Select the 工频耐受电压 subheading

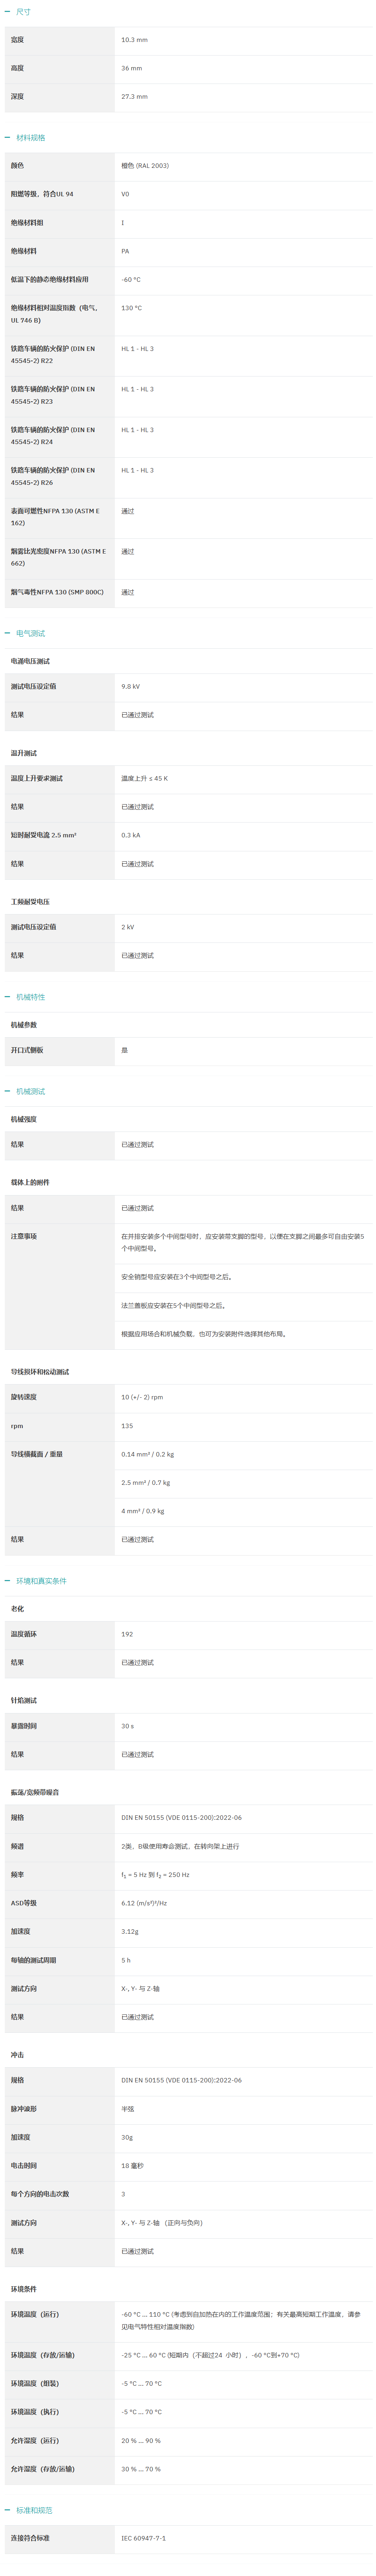pyautogui.click(x=30, y=902)
